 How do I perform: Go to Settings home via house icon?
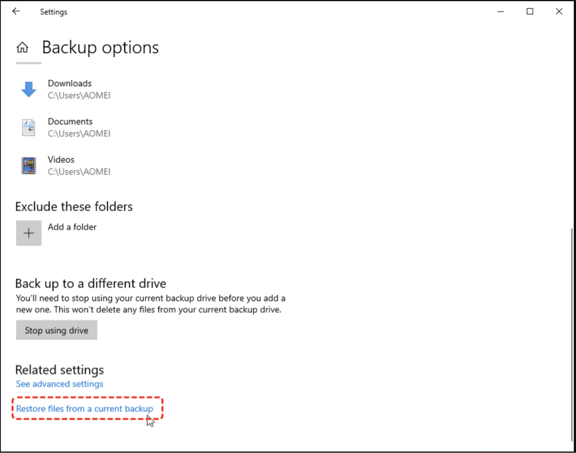pyautogui.click(x=22, y=47)
